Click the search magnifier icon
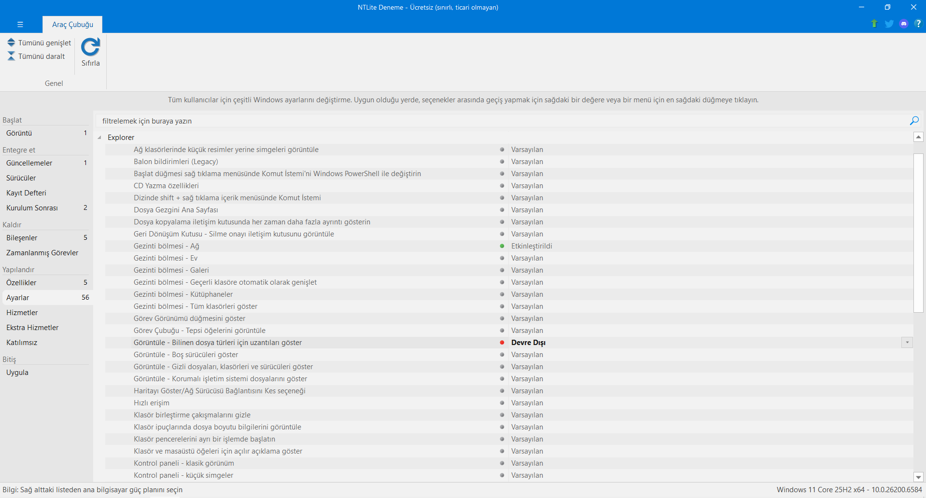This screenshot has width=926, height=498. (x=914, y=121)
